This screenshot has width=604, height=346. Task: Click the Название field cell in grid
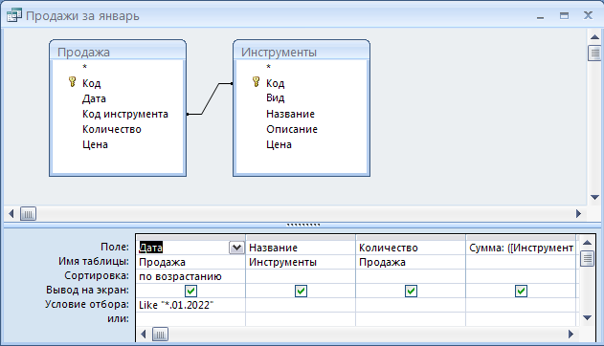coord(301,248)
